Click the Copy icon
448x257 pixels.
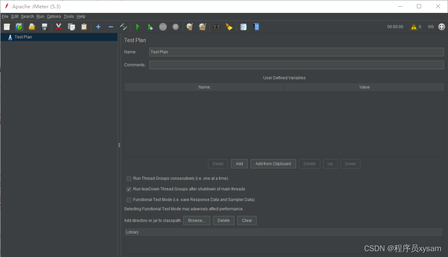tap(71, 27)
